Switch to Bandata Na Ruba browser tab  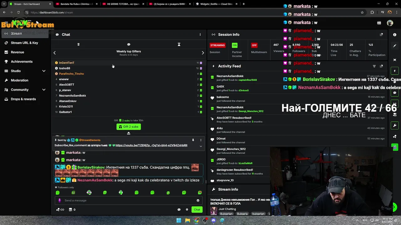point(77,4)
